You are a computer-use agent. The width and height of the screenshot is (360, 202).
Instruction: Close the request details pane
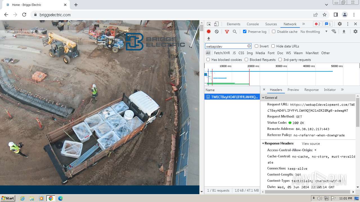tap(264, 89)
